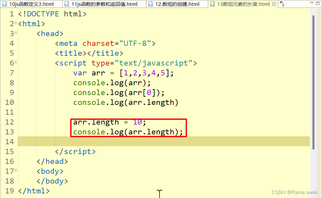Open the 12.数组的创建.html tab
This screenshot has height=198, width=322.
[177, 4]
